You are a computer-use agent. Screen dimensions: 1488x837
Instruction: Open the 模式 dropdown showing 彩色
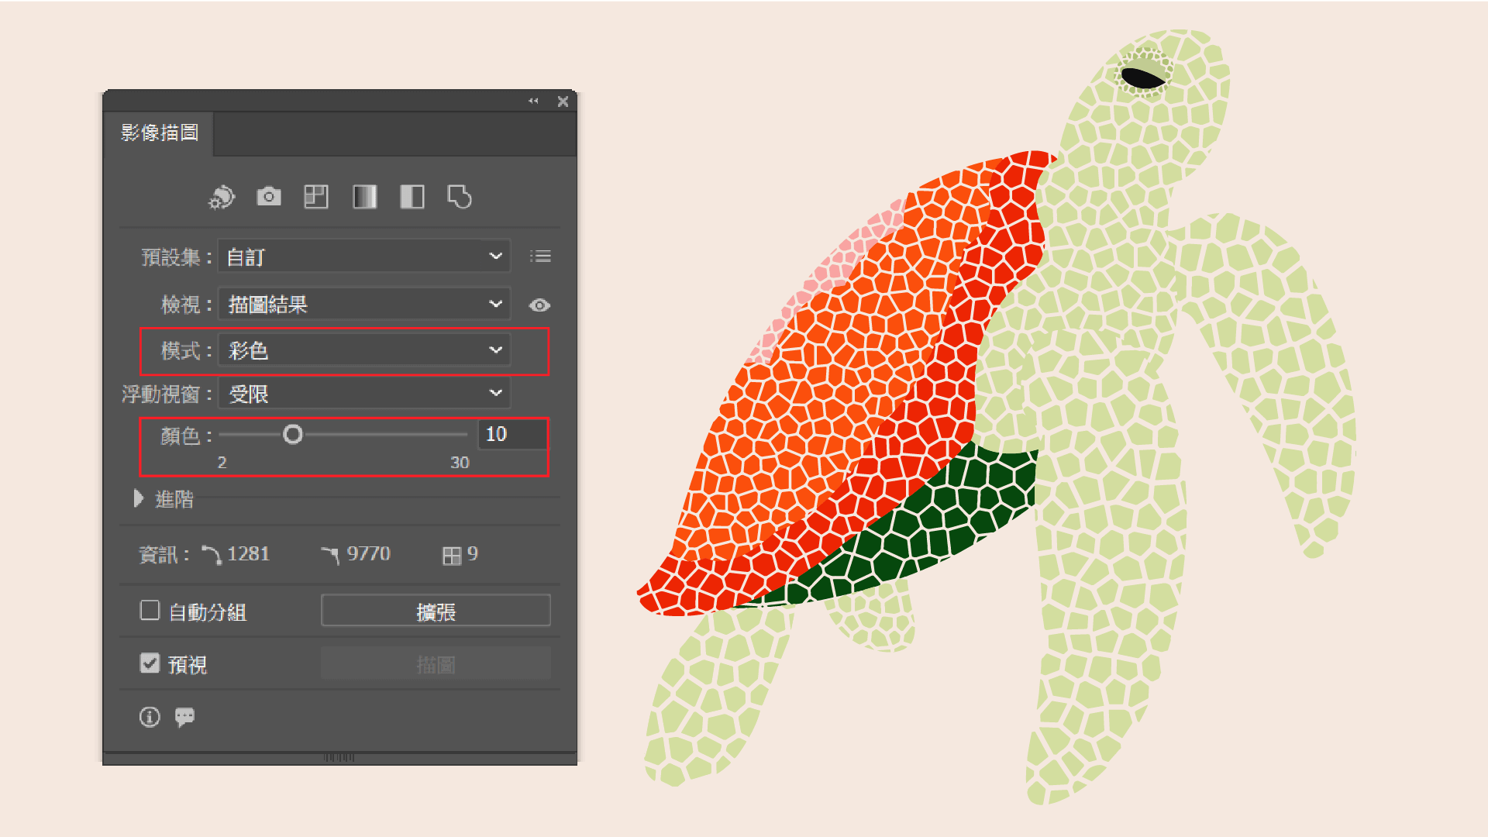pyautogui.click(x=364, y=350)
